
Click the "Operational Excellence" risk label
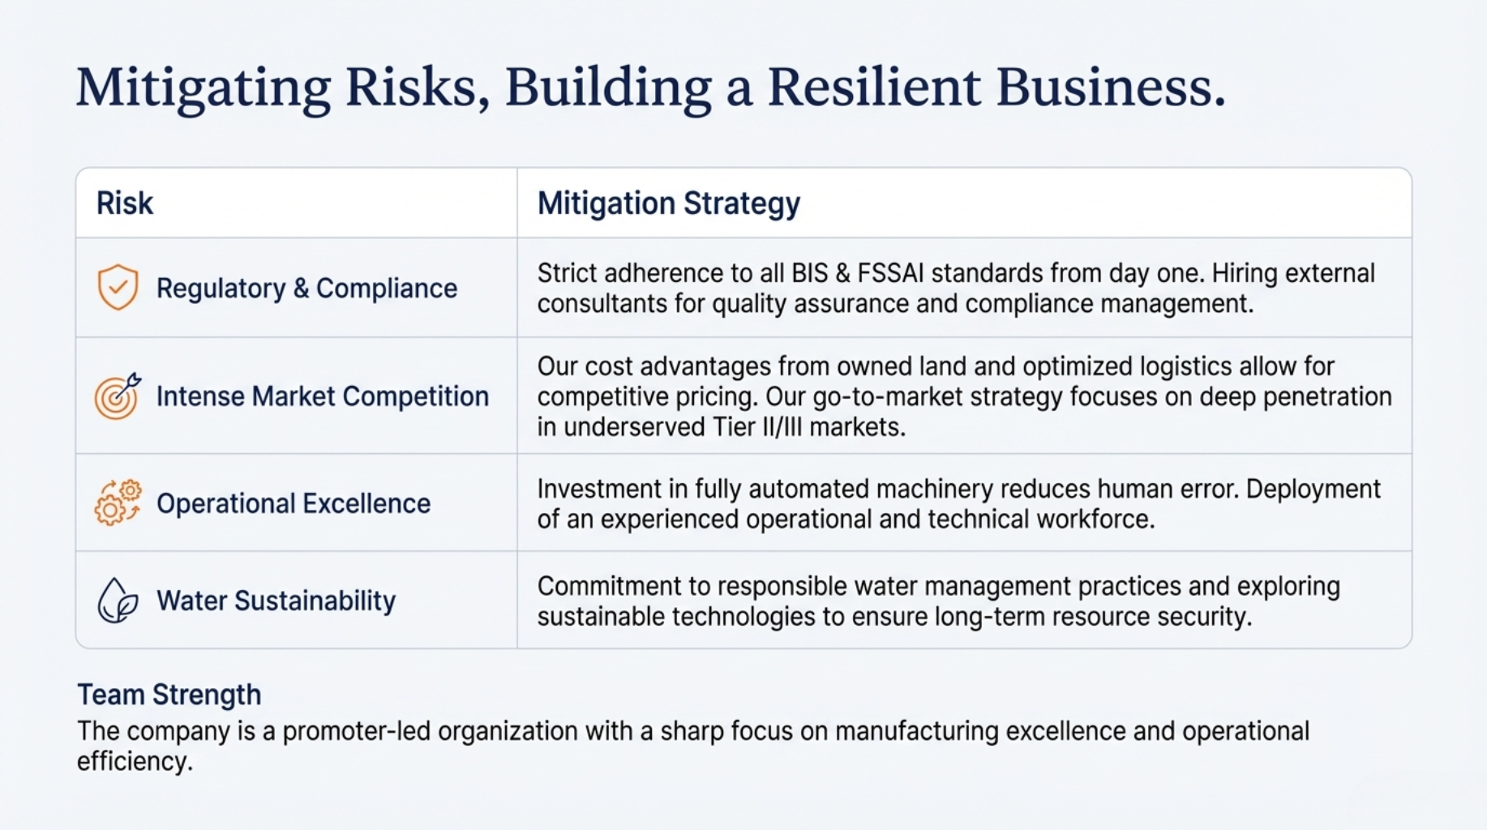click(293, 503)
